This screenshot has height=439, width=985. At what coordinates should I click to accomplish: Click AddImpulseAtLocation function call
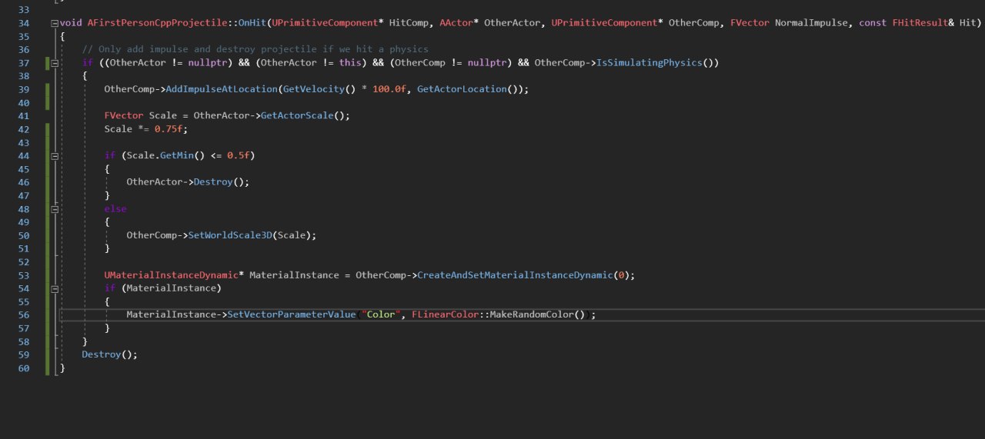[222, 89]
